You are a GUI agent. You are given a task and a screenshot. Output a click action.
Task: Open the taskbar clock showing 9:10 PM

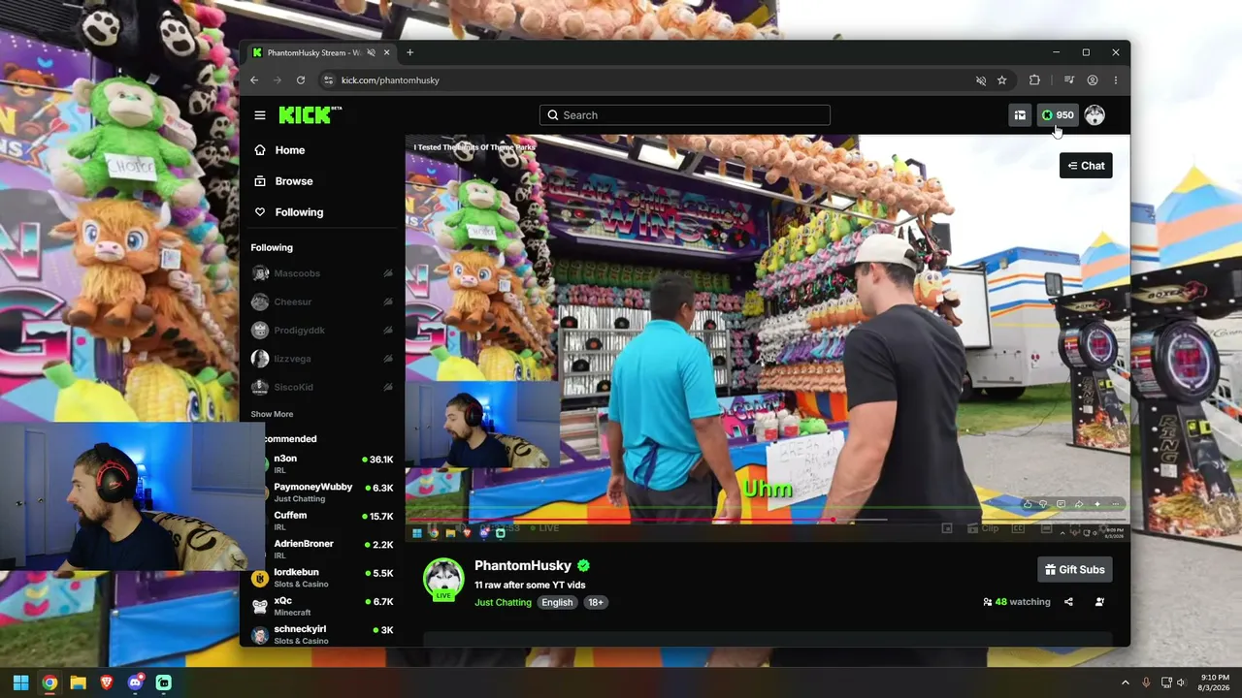1216,682
